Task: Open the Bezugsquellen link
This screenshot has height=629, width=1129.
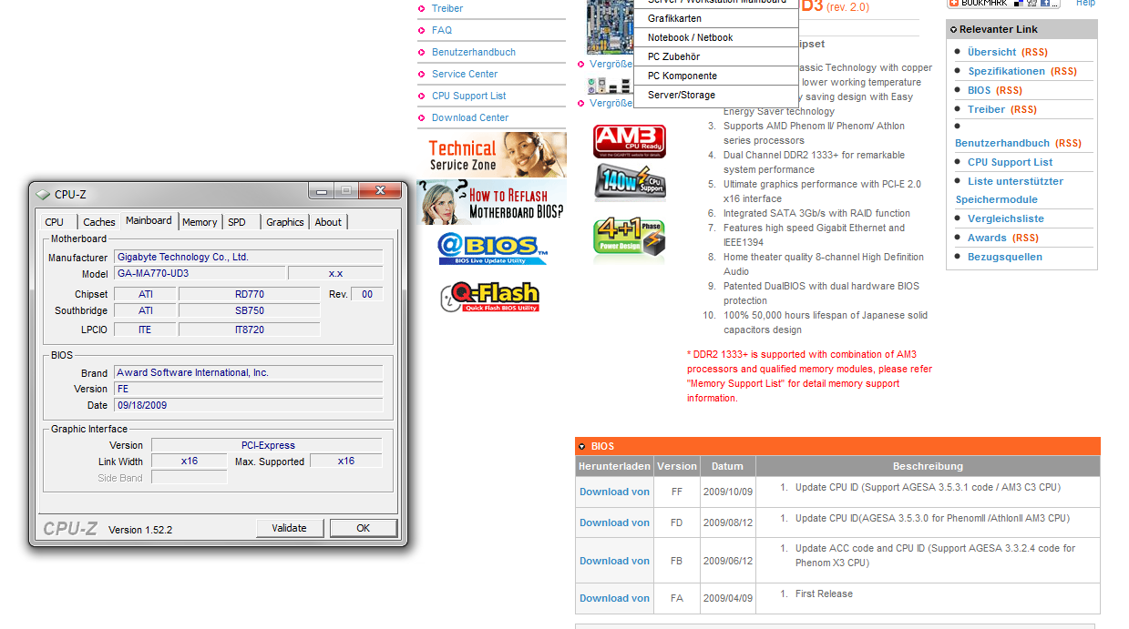Action: [1005, 257]
